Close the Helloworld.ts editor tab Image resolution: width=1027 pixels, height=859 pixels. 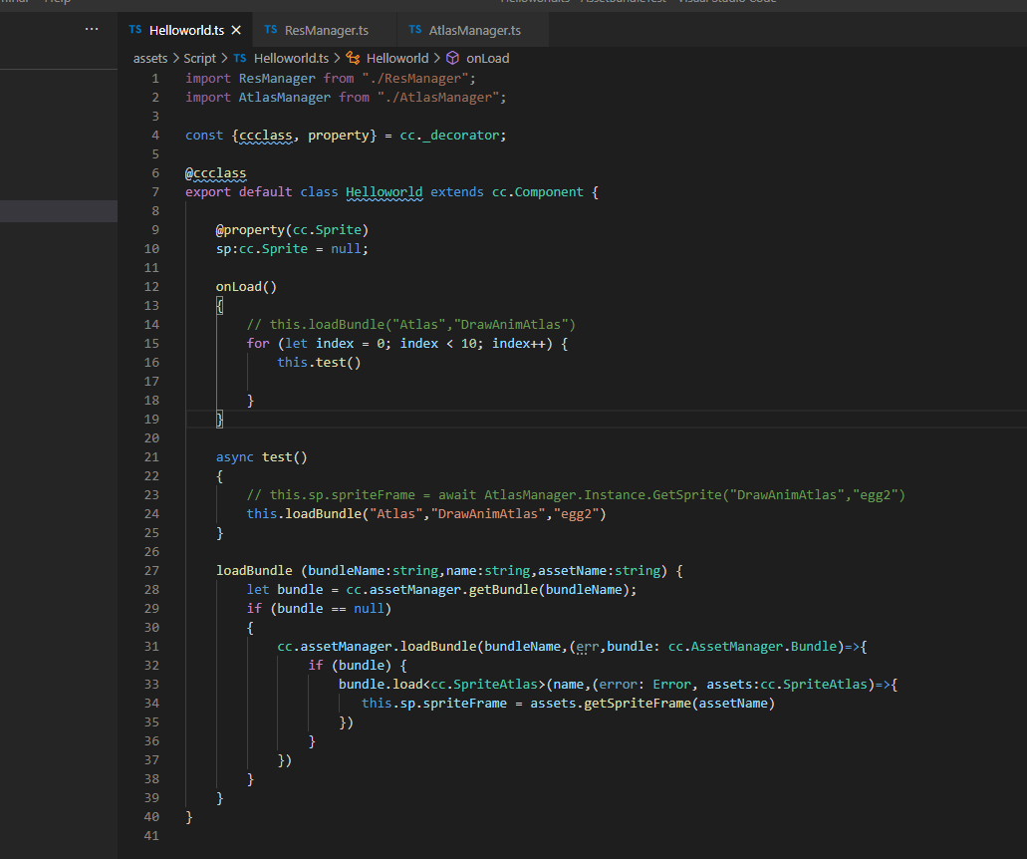coord(236,30)
